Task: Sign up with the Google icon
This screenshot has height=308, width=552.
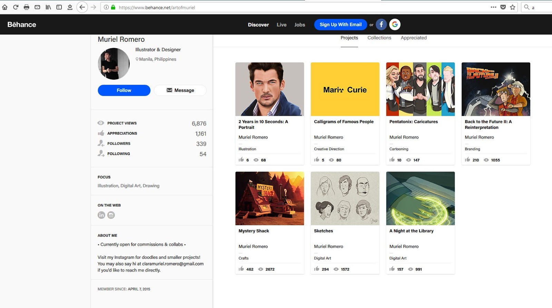Action: coord(395,24)
